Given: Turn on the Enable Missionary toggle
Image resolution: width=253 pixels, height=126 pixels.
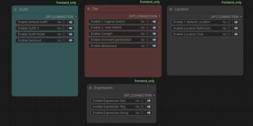Looking at the screenshot, I should [x=147, y=46].
